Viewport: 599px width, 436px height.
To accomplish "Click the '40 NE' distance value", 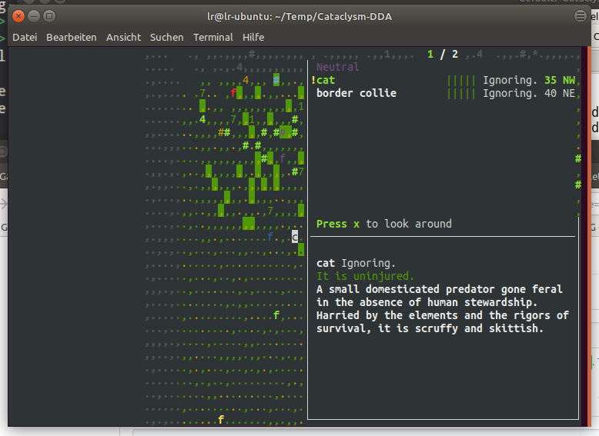I will click(x=560, y=93).
